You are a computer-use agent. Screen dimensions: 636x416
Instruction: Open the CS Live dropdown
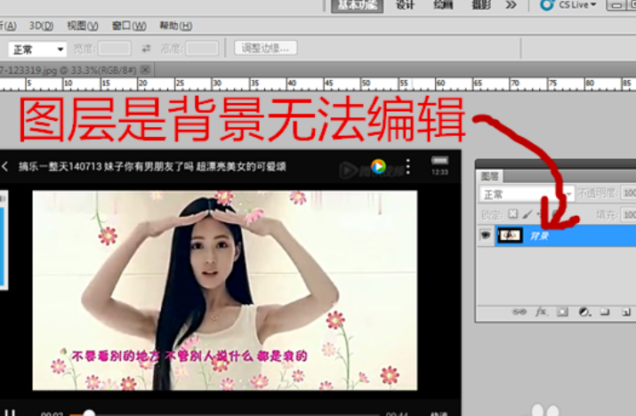coord(568,4)
